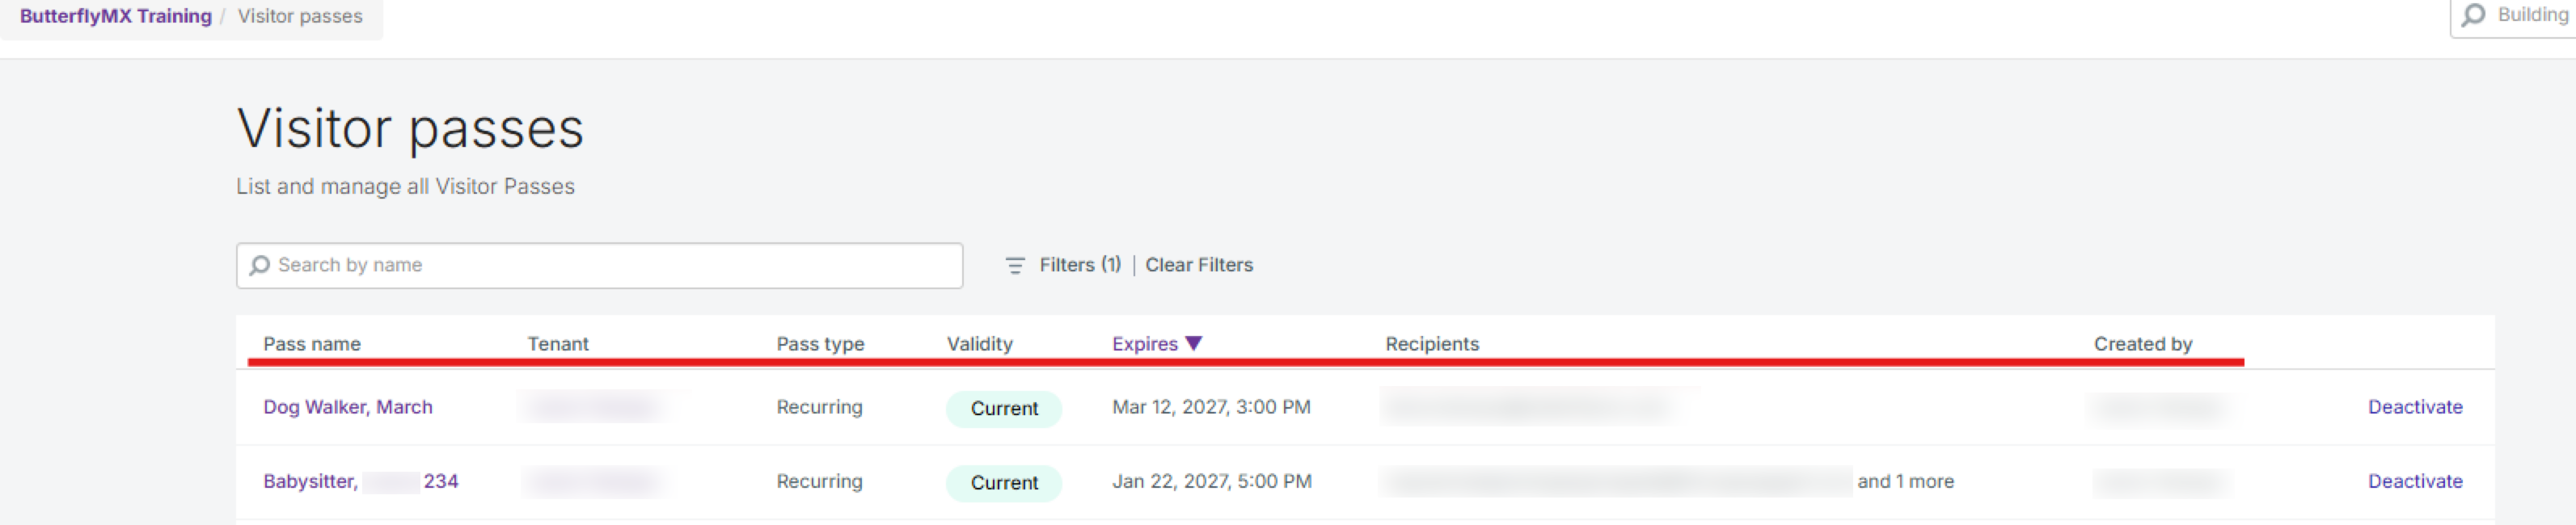
Task: Click the Current badge on Dog Walker row
Action: click(1003, 408)
